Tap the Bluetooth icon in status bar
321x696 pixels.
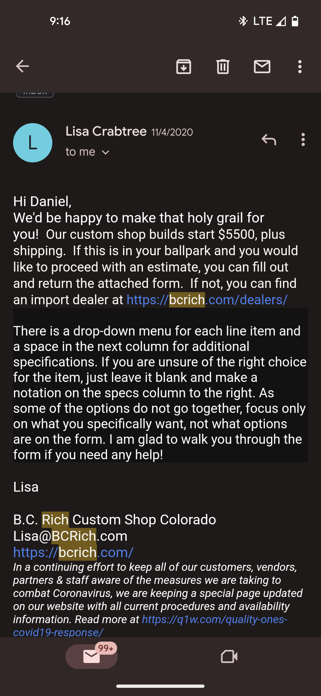(243, 21)
